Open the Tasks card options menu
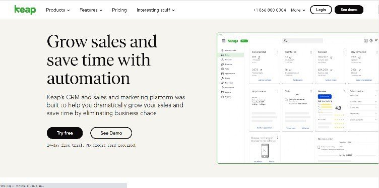 tap(311, 91)
